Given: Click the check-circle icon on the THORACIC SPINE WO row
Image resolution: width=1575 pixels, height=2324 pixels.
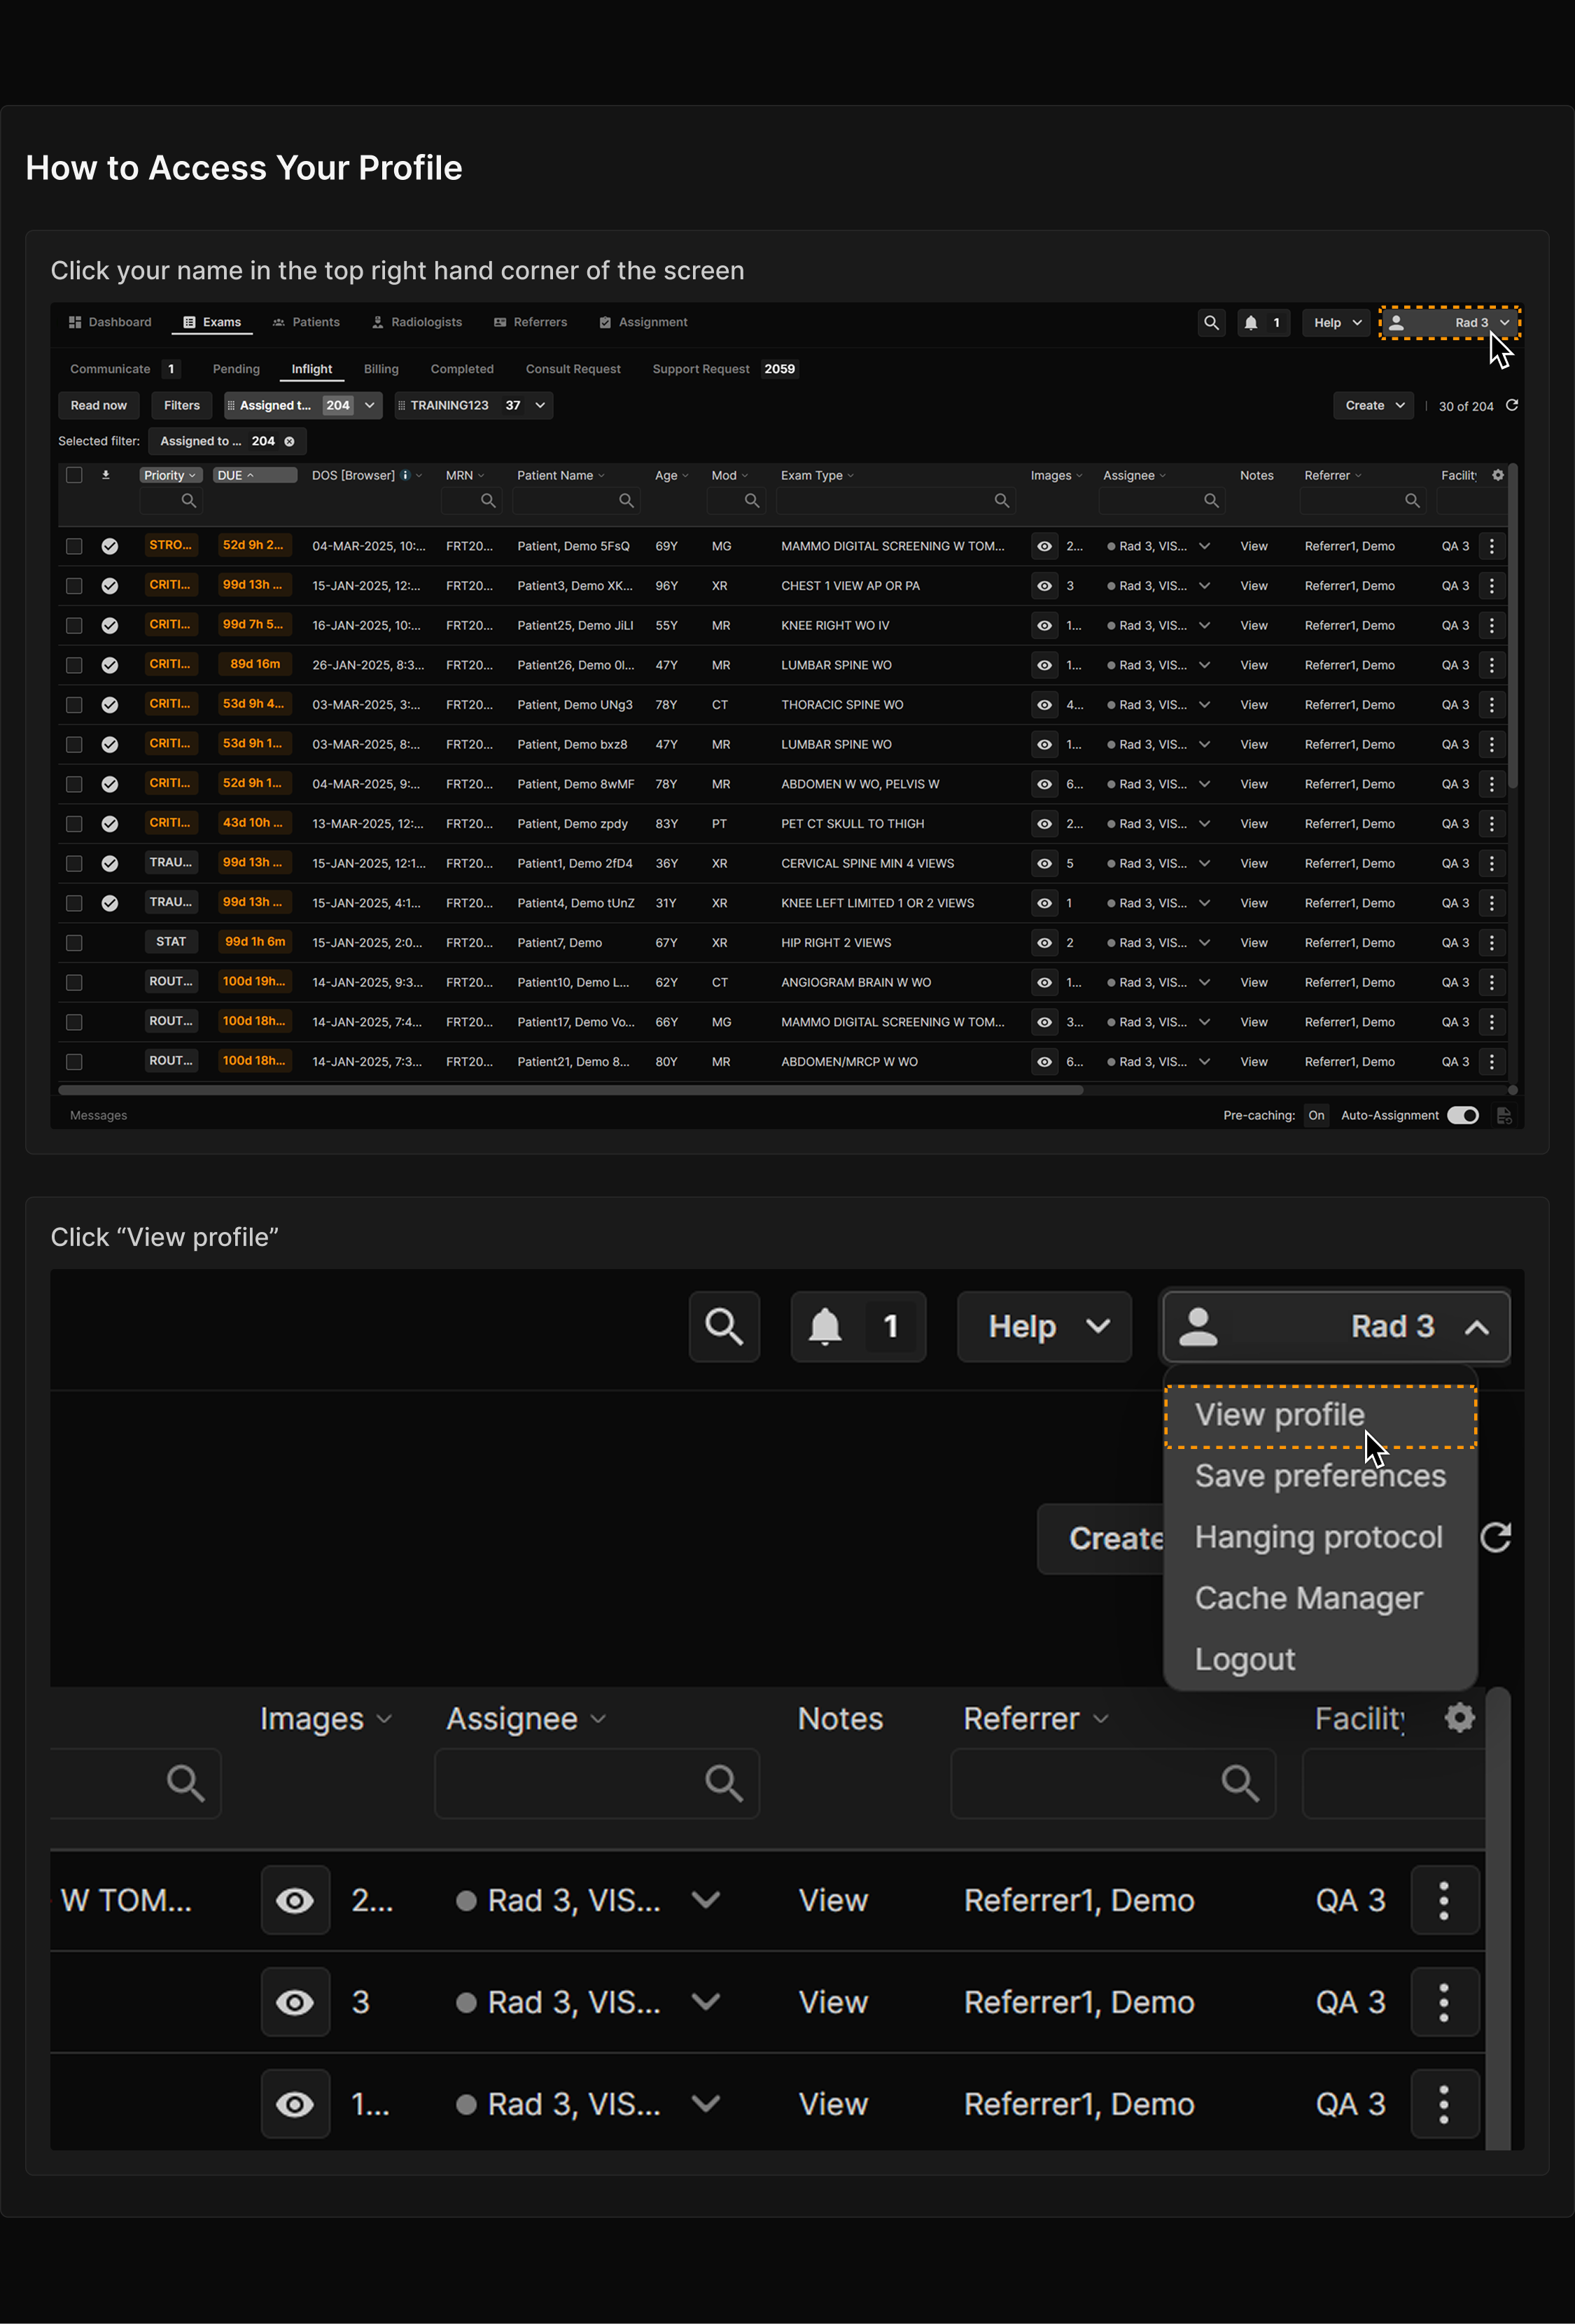Looking at the screenshot, I should [x=110, y=705].
